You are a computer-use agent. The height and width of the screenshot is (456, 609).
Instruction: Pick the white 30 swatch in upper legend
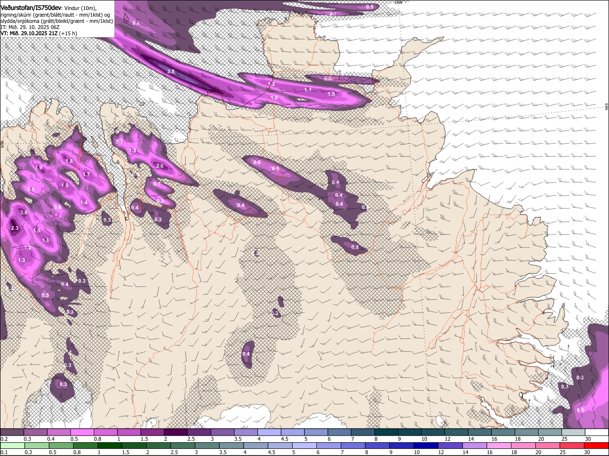(x=597, y=432)
